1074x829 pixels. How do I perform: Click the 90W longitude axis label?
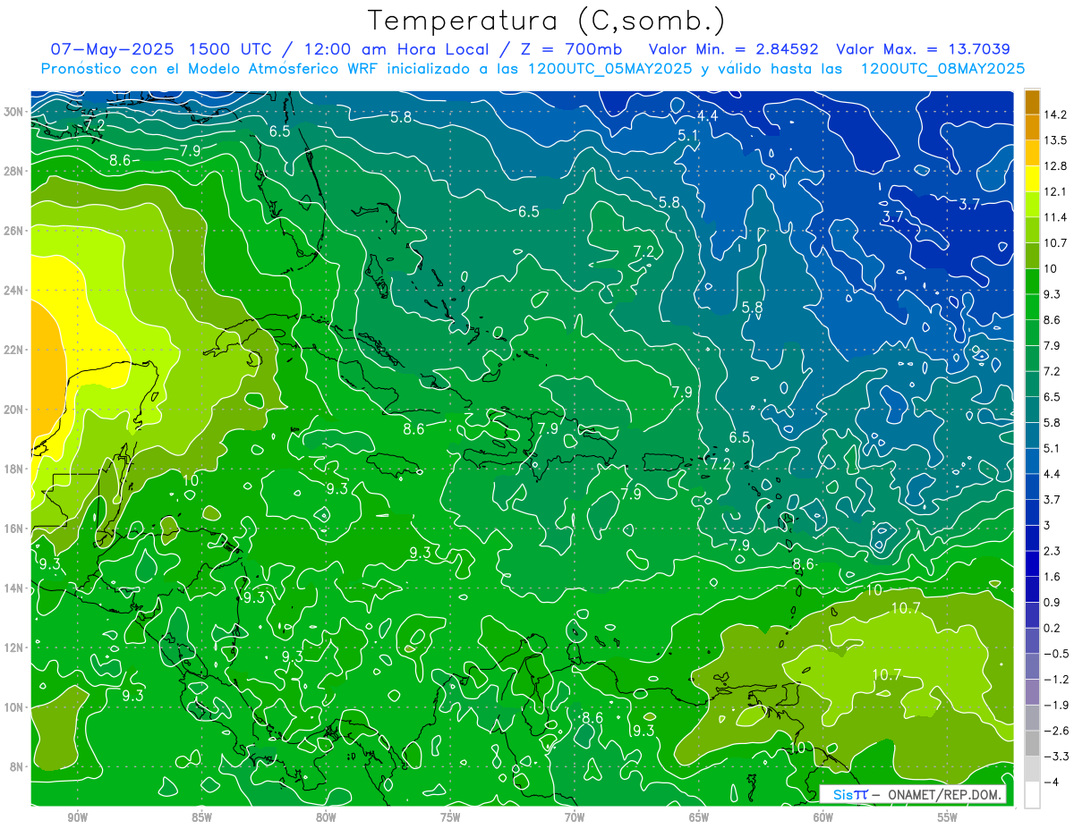(x=78, y=816)
